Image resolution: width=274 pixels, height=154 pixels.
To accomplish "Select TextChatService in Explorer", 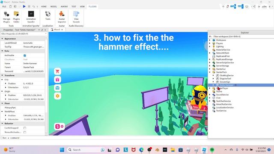I will coord(223,101).
